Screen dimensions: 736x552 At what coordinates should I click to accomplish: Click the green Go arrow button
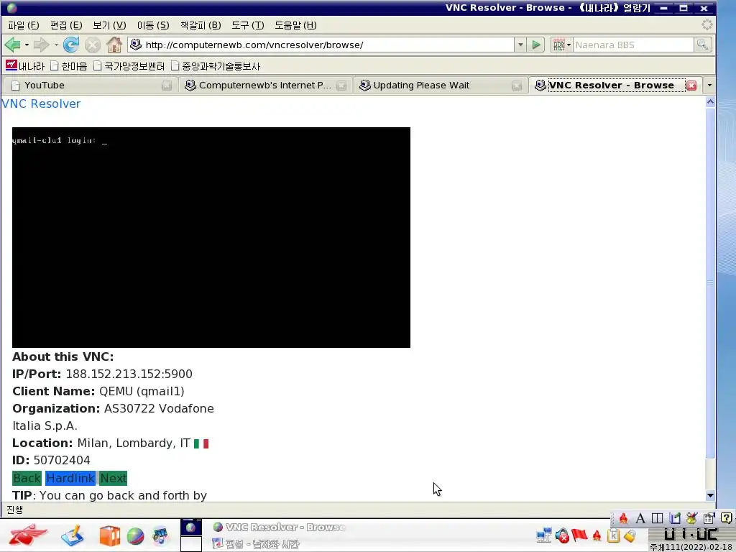point(535,45)
